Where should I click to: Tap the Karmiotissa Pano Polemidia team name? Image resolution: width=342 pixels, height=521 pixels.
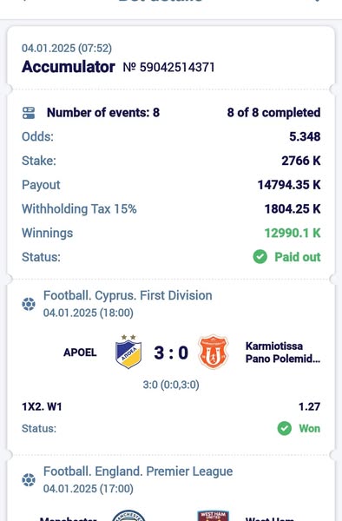[x=283, y=353]
